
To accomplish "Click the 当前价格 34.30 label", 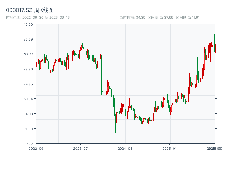I will click(132, 18).
